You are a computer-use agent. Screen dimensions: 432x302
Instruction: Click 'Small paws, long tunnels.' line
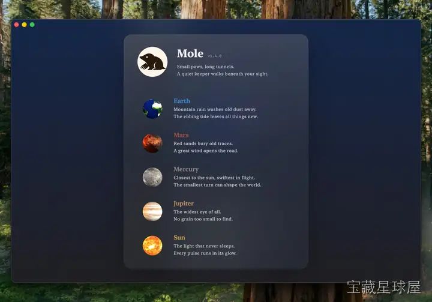(206, 67)
